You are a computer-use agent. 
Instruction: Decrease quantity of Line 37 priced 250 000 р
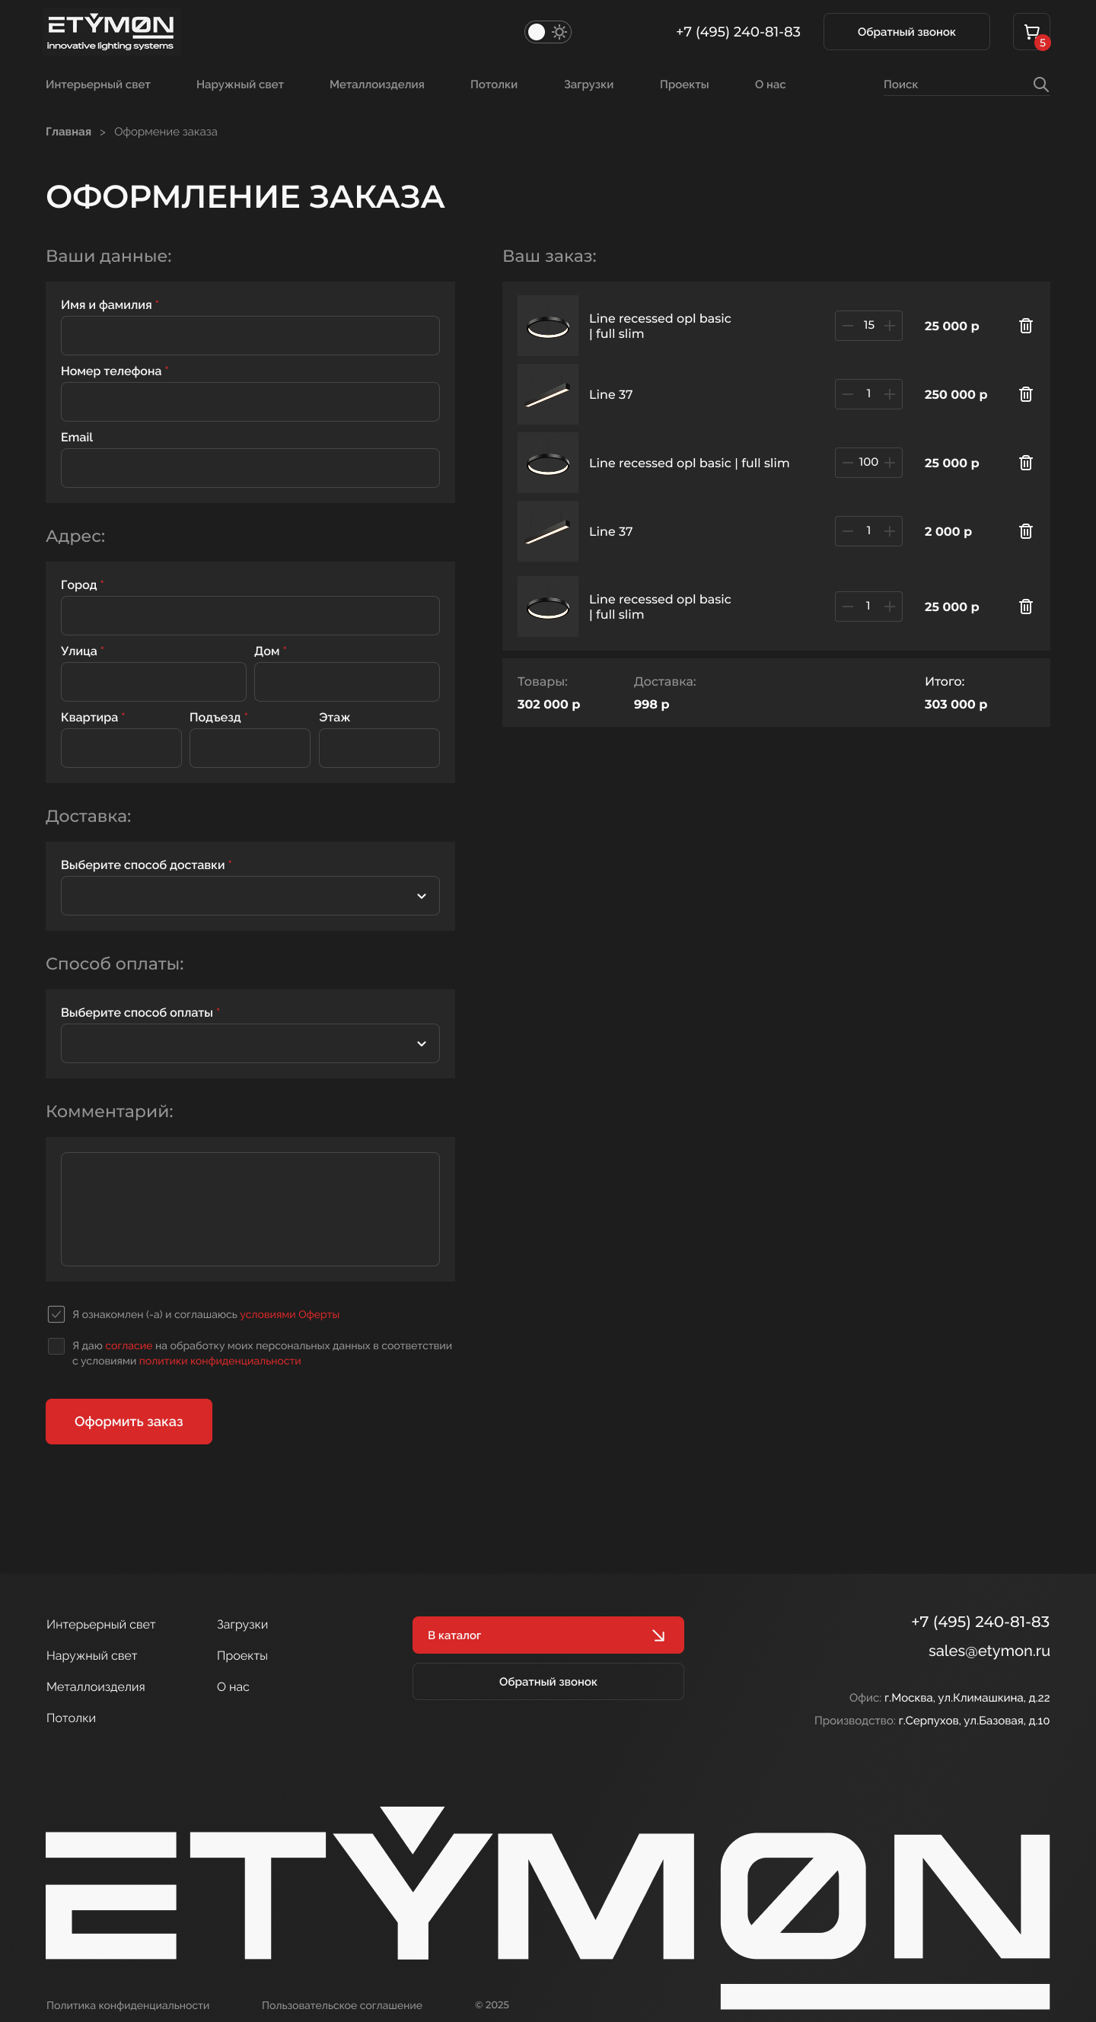(x=848, y=394)
